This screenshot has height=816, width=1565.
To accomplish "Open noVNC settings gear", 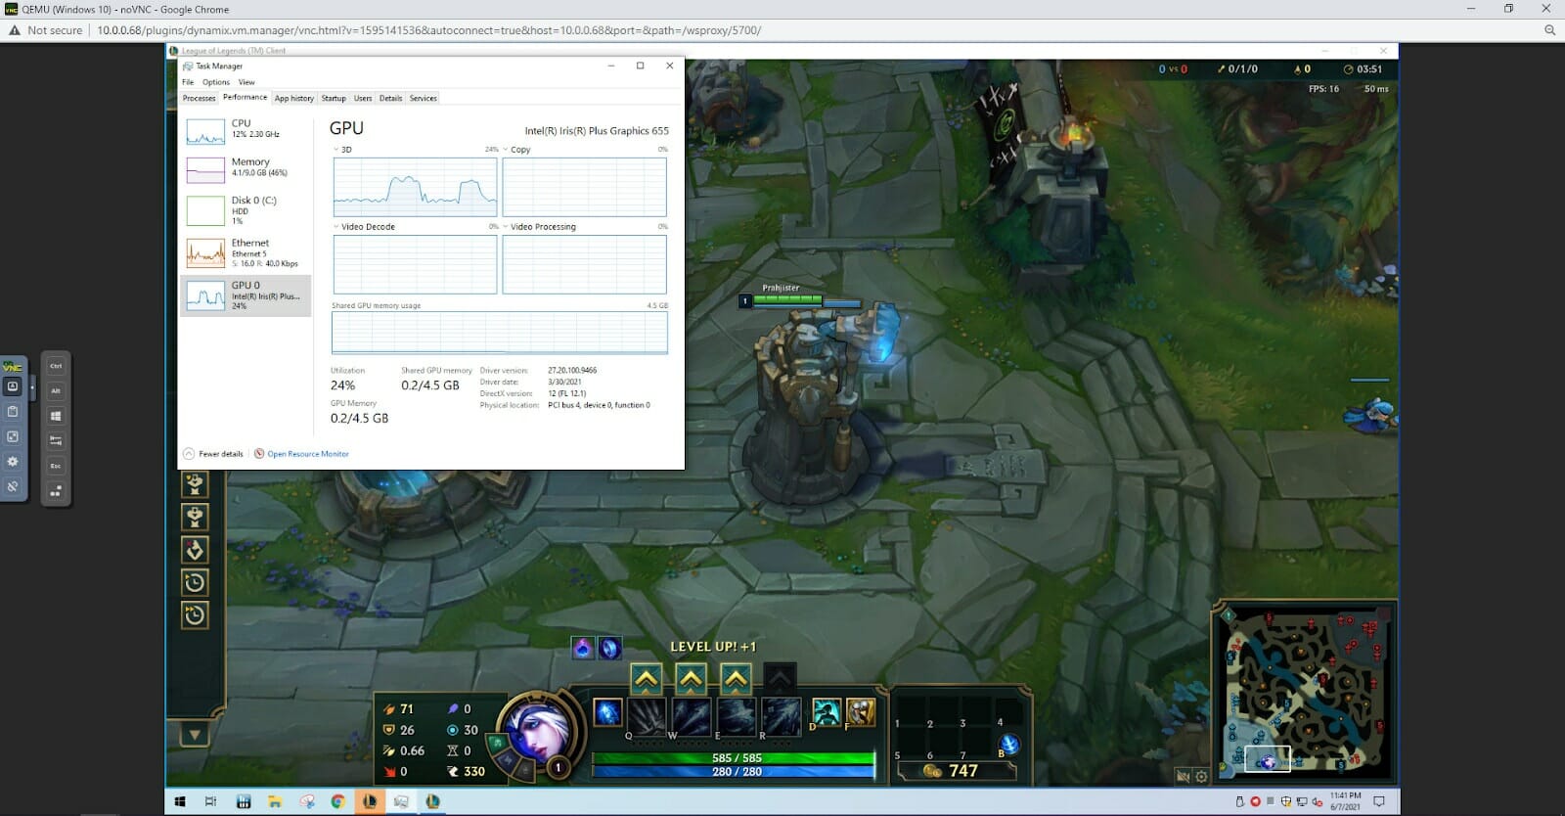I will 13,461.
